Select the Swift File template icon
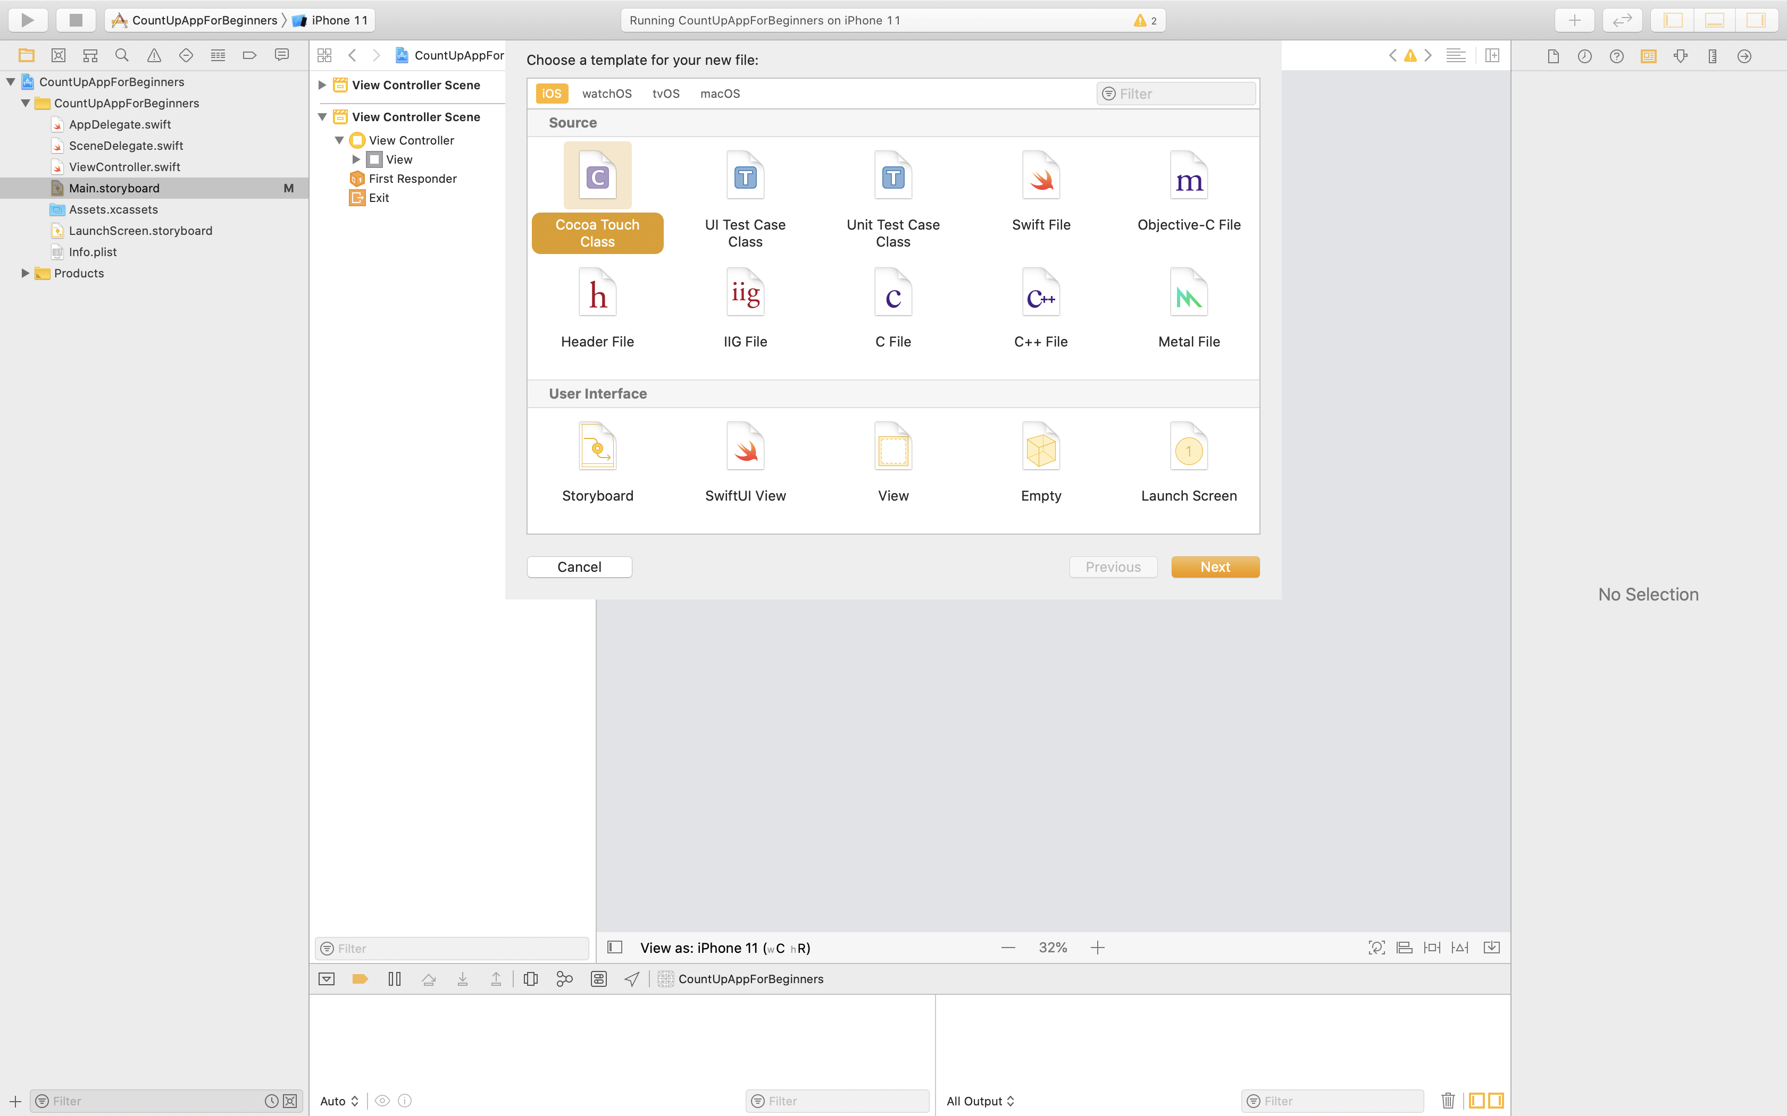The image size is (1787, 1116). pyautogui.click(x=1040, y=177)
